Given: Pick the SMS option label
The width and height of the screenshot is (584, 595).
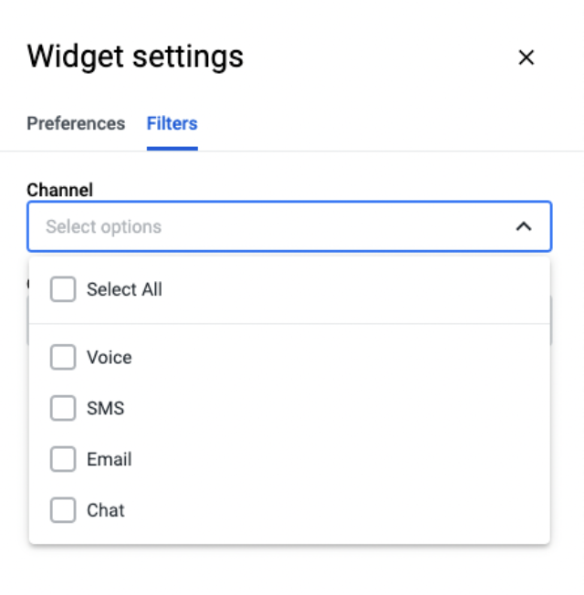Looking at the screenshot, I should (x=106, y=408).
